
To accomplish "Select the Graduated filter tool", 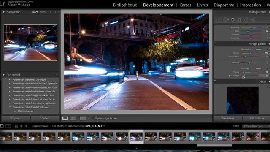I will tap(240, 20).
